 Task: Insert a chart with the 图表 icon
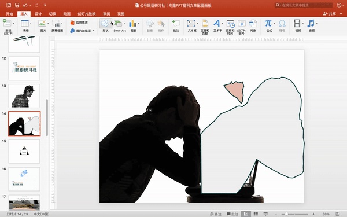(132, 23)
